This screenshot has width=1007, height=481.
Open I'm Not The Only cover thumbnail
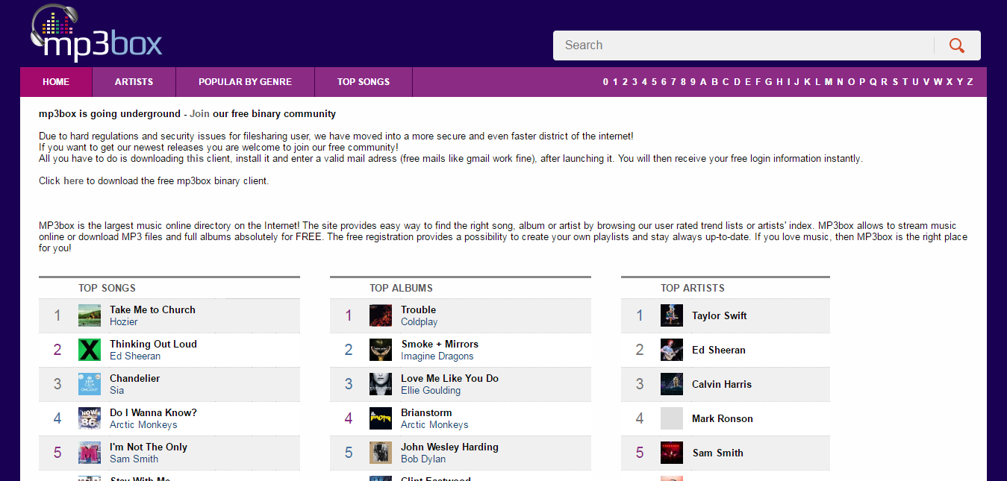point(90,453)
